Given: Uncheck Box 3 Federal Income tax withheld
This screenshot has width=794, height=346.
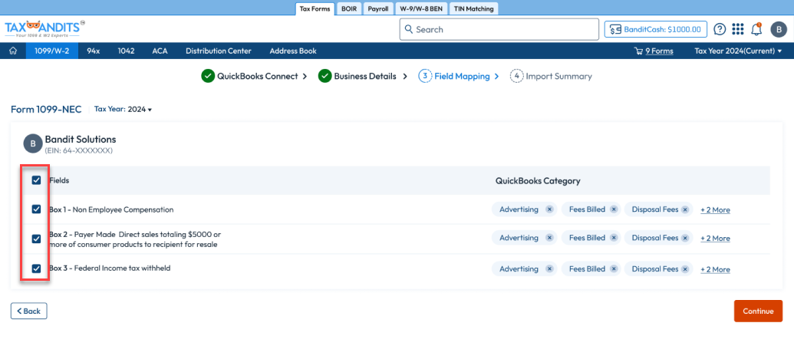Looking at the screenshot, I should [x=37, y=269].
